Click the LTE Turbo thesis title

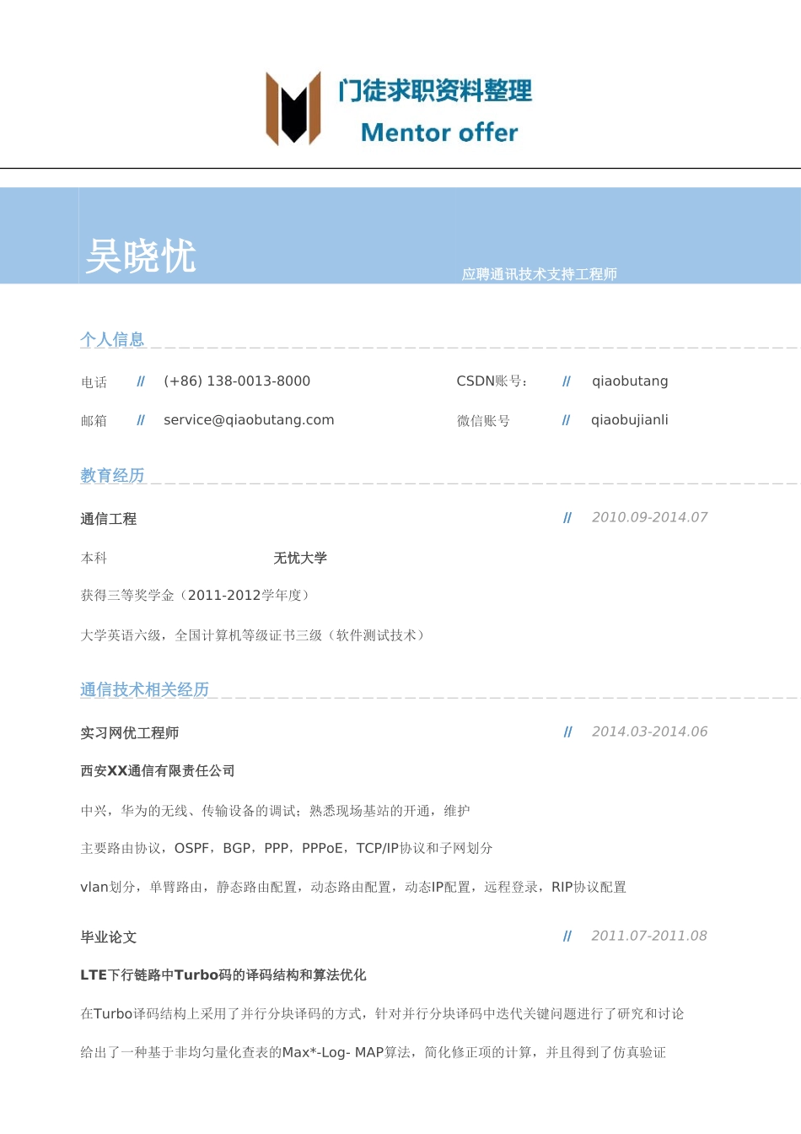223,975
